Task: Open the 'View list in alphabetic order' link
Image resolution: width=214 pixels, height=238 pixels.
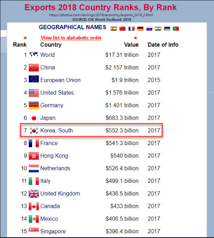Action: point(71,38)
